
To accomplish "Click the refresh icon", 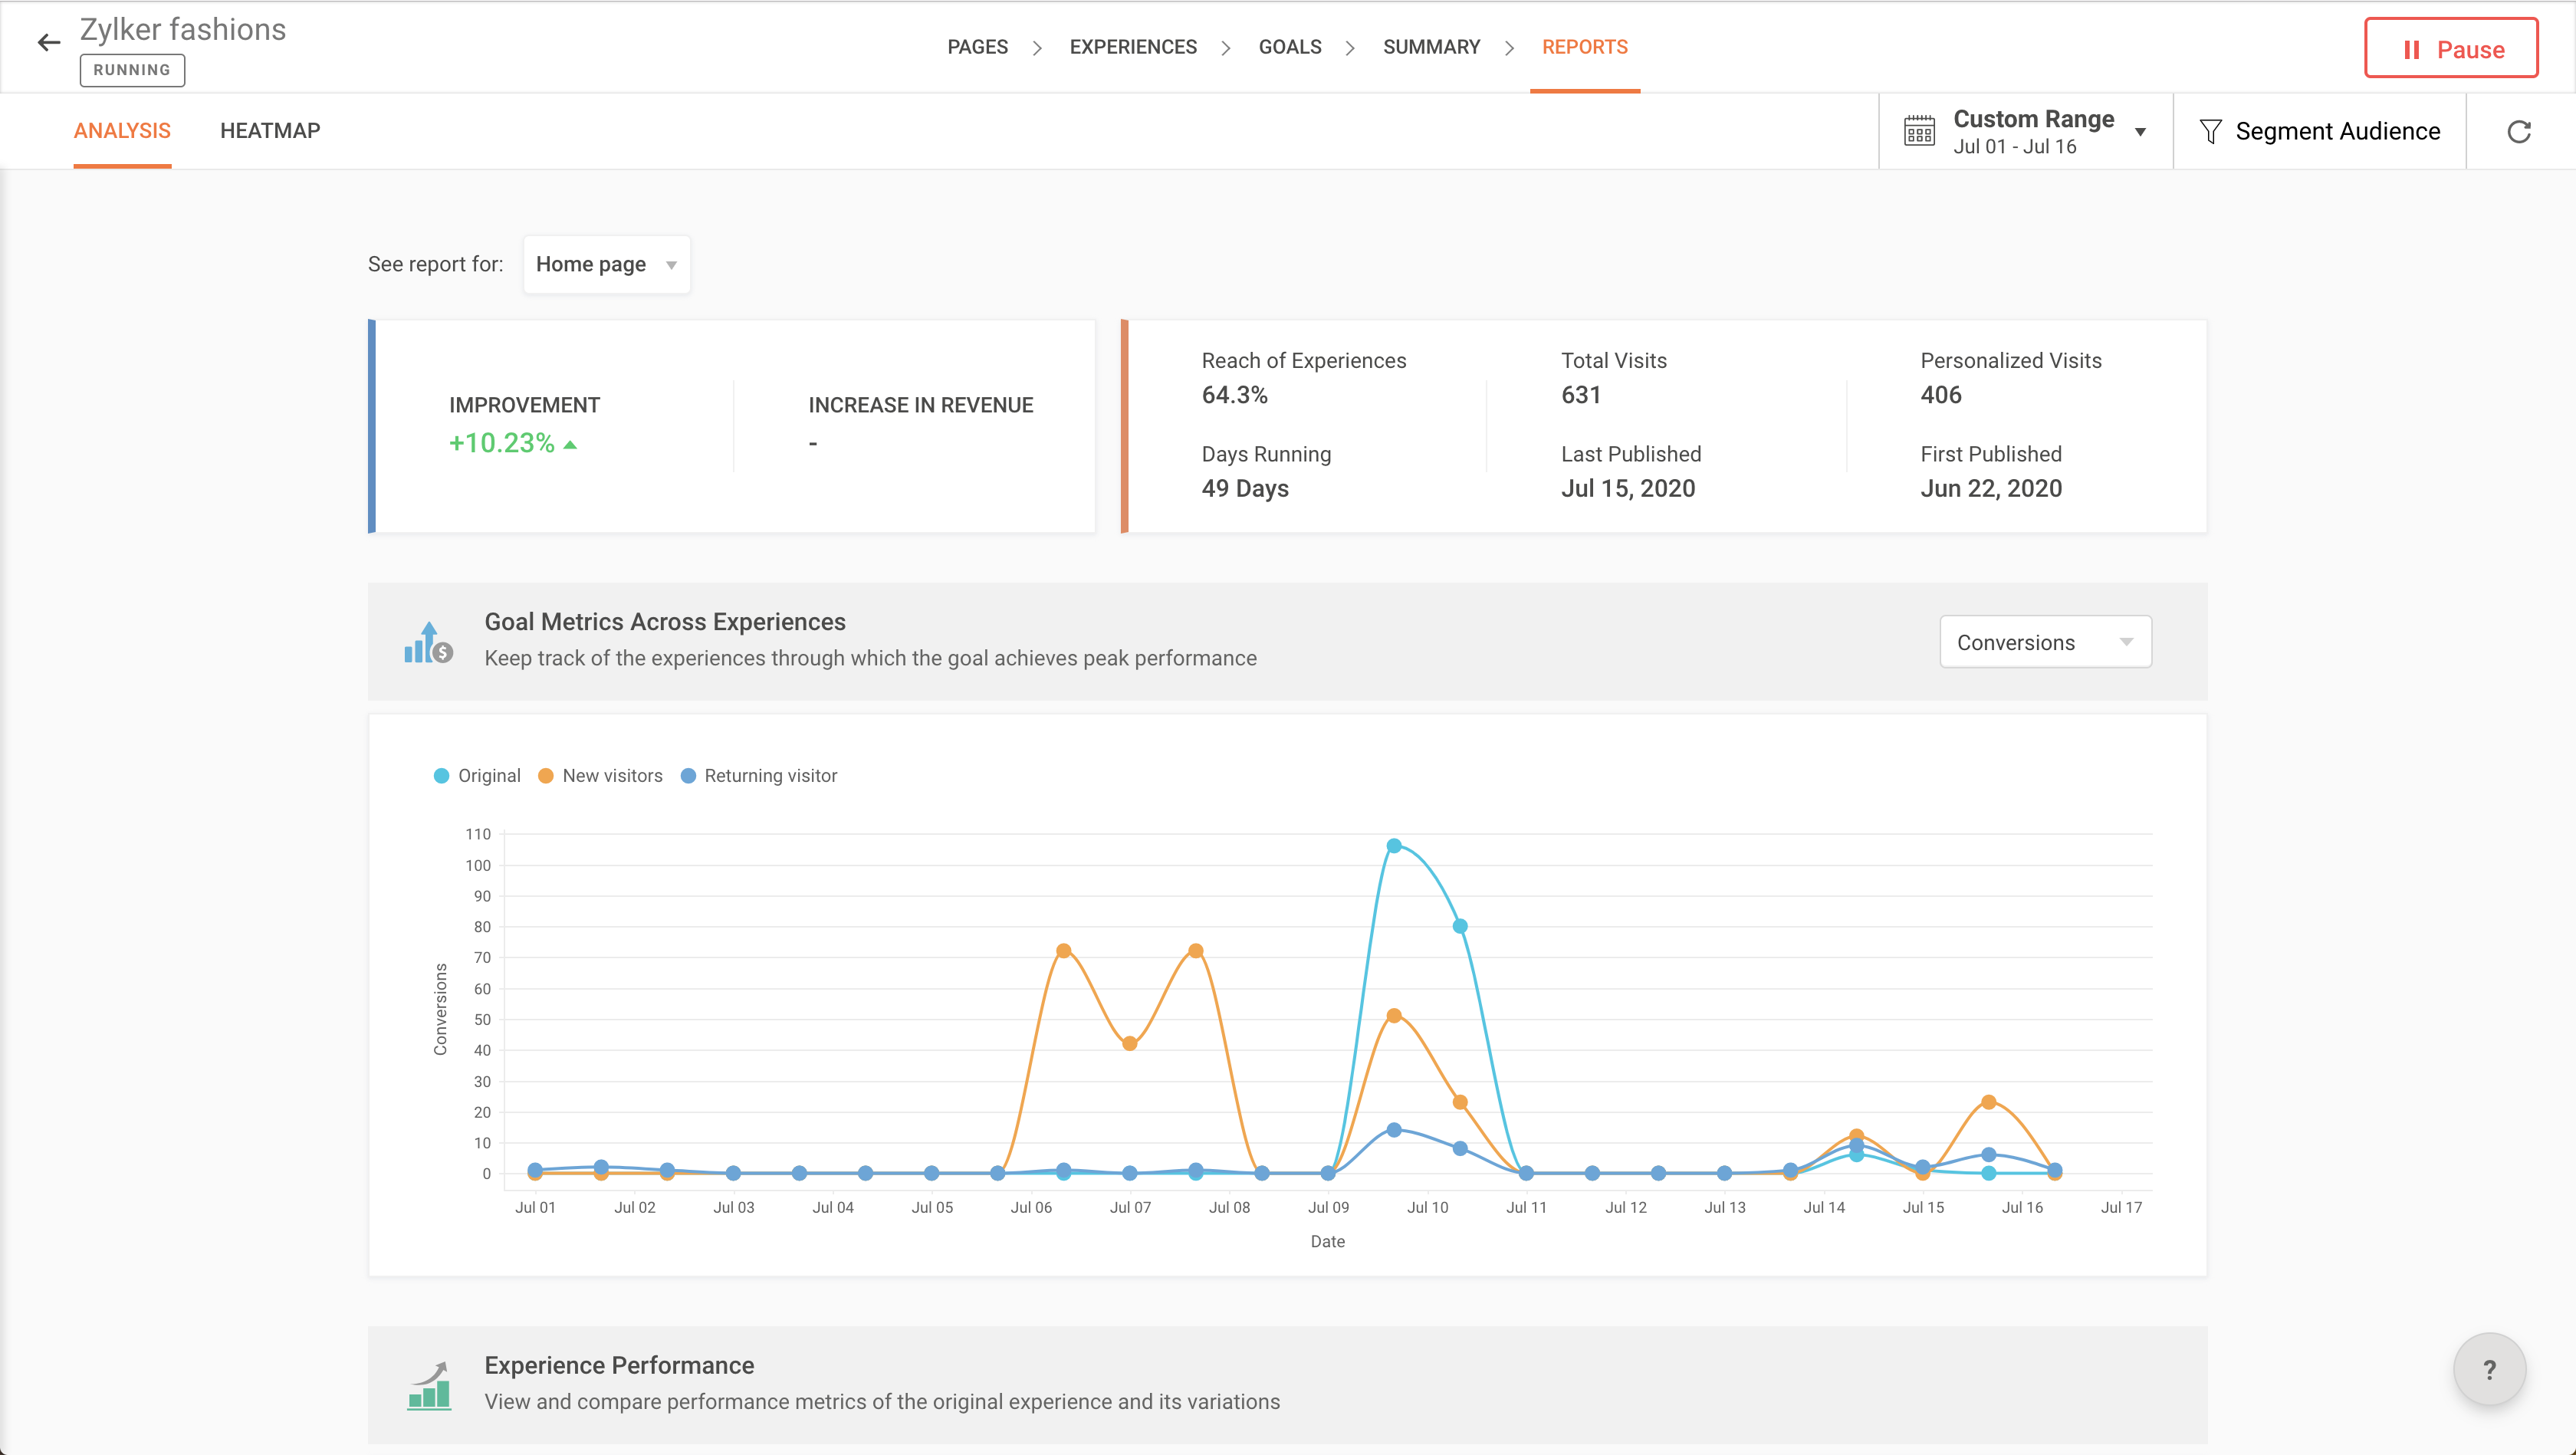I will click(2519, 131).
